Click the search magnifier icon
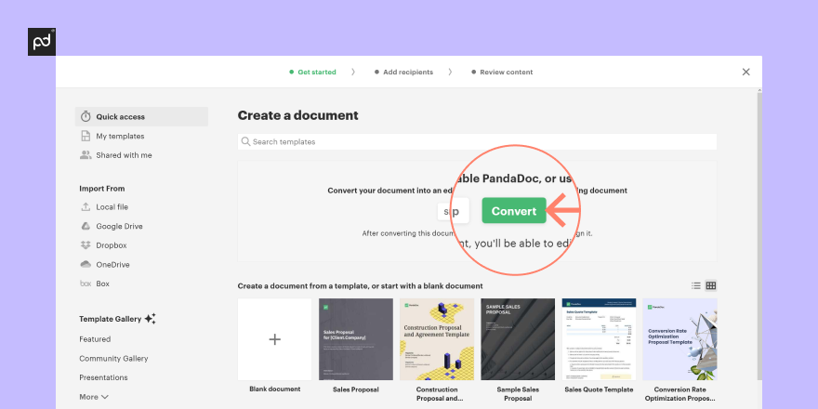818x409 pixels. point(245,141)
